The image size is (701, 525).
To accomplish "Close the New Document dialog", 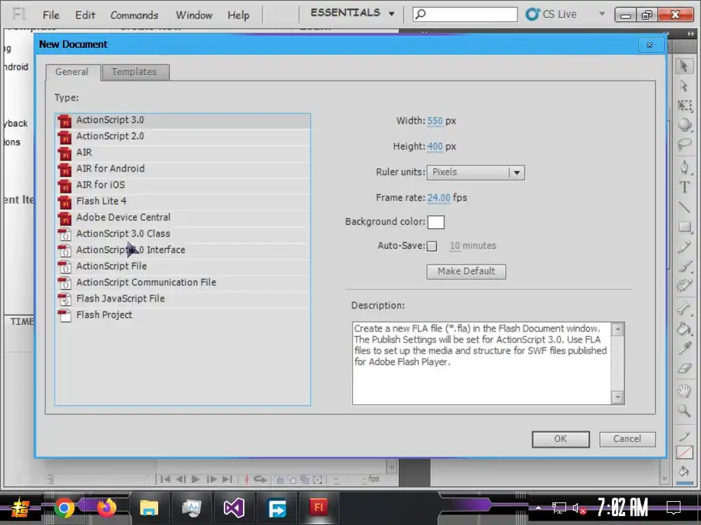I will pos(650,44).
